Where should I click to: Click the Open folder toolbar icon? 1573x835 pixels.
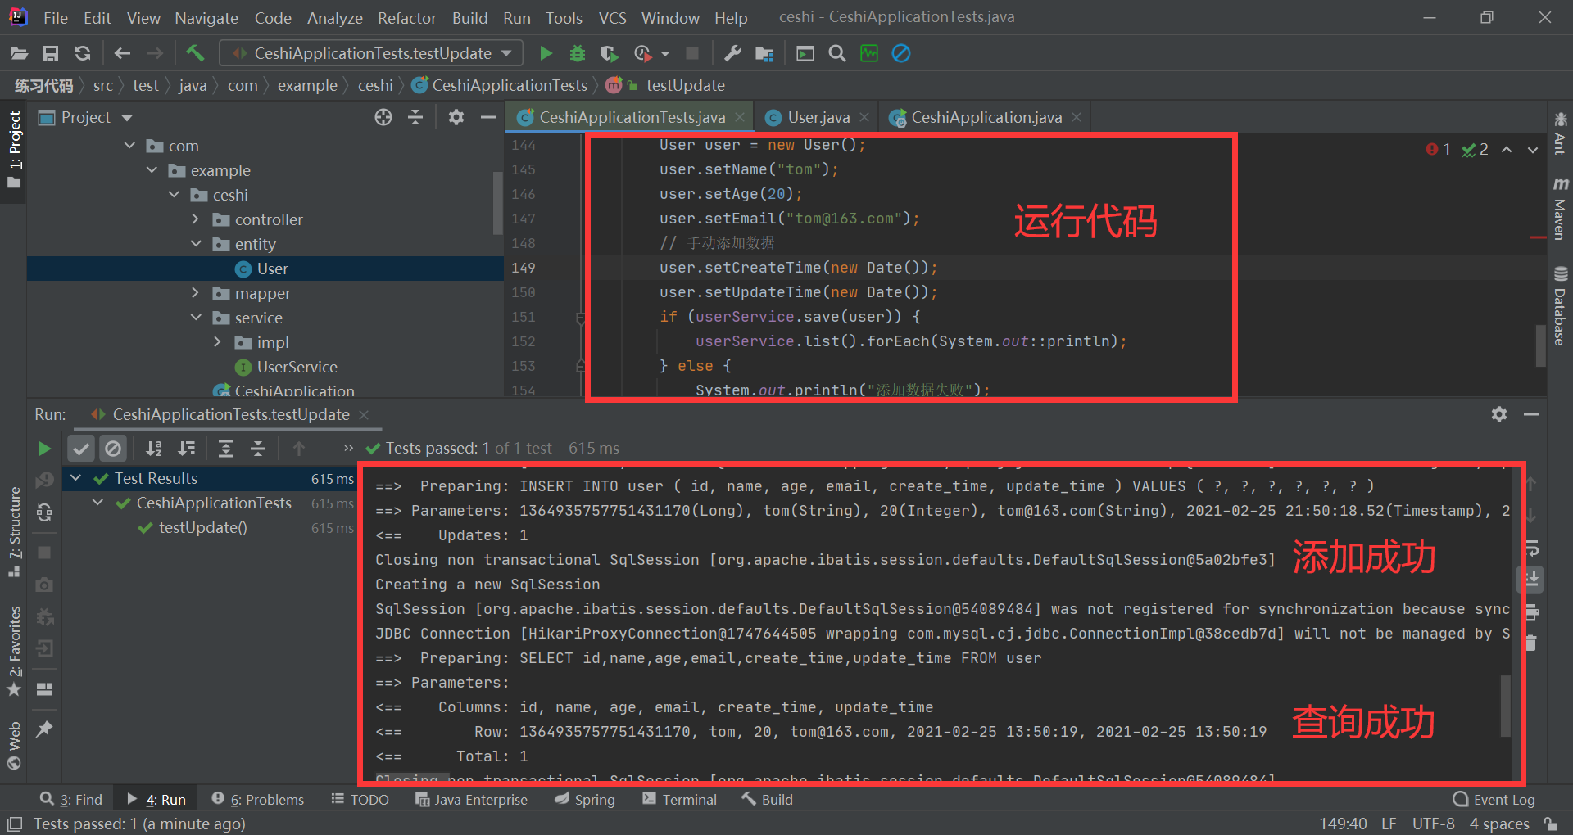click(20, 53)
